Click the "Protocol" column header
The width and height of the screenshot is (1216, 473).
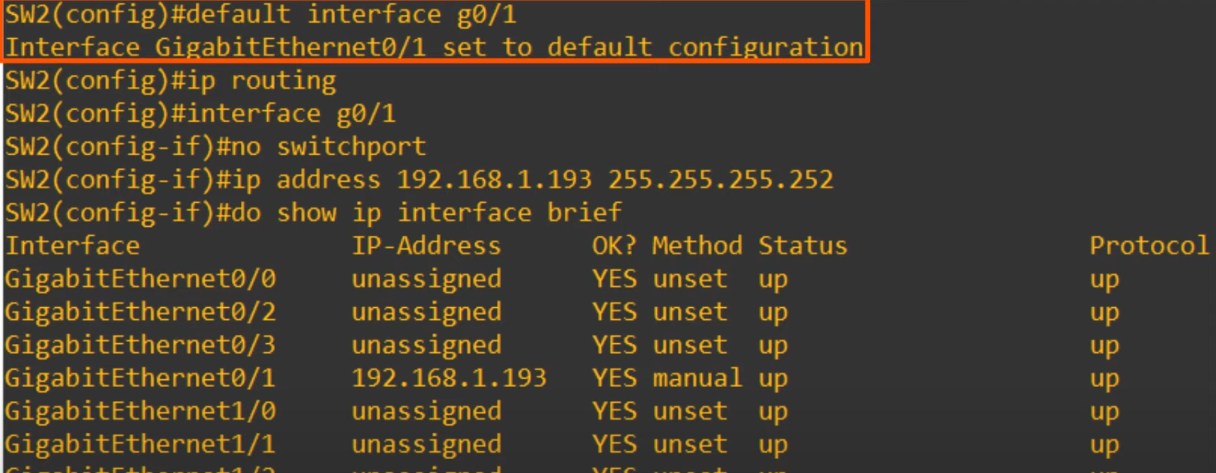click(x=1149, y=246)
